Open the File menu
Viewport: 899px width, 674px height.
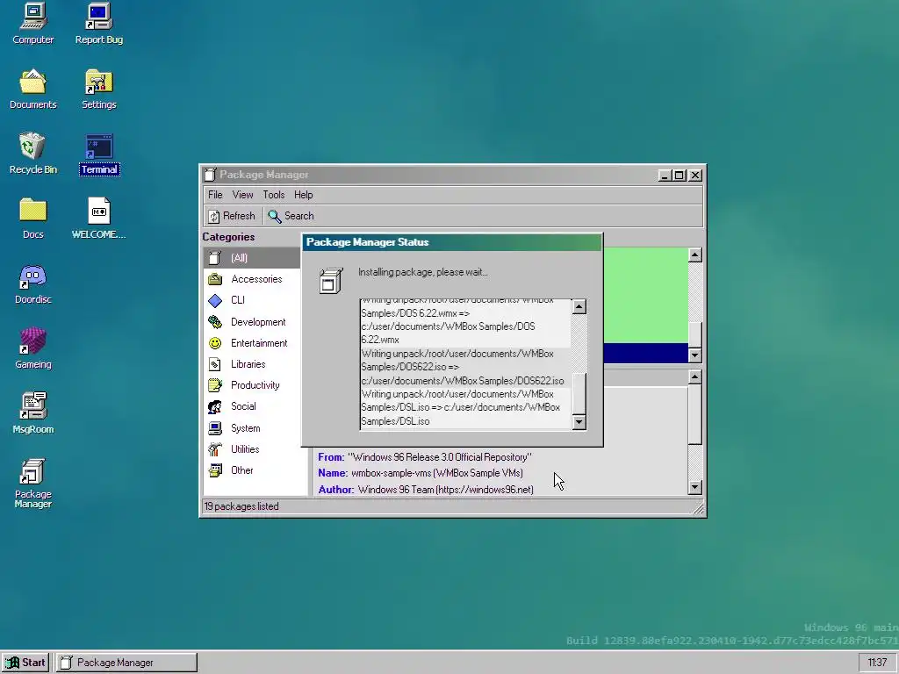(215, 195)
